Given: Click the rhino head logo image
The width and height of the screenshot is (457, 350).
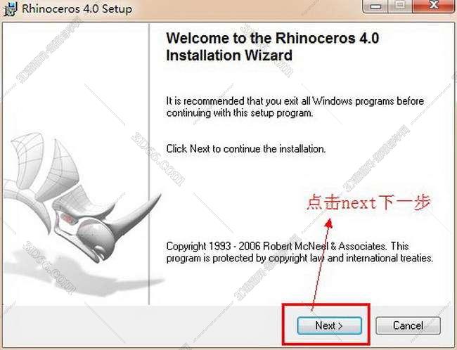Looking at the screenshot, I should (x=81, y=198).
